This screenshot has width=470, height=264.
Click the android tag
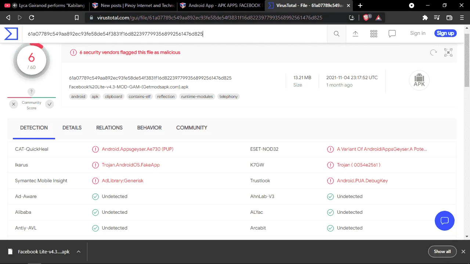[x=78, y=96]
